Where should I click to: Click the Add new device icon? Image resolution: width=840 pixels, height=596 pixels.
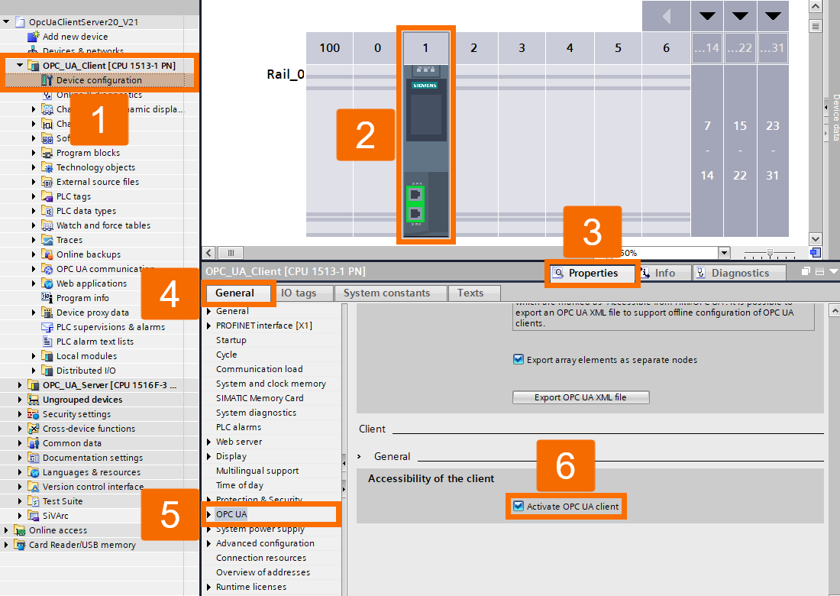coord(34,37)
